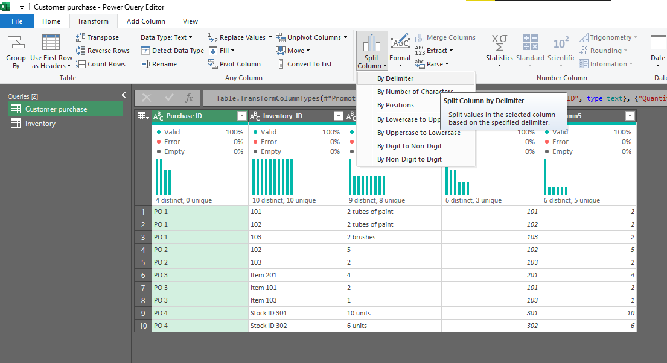Click the Statistics icon
Image resolution: width=667 pixels, height=363 pixels.
pos(499,42)
